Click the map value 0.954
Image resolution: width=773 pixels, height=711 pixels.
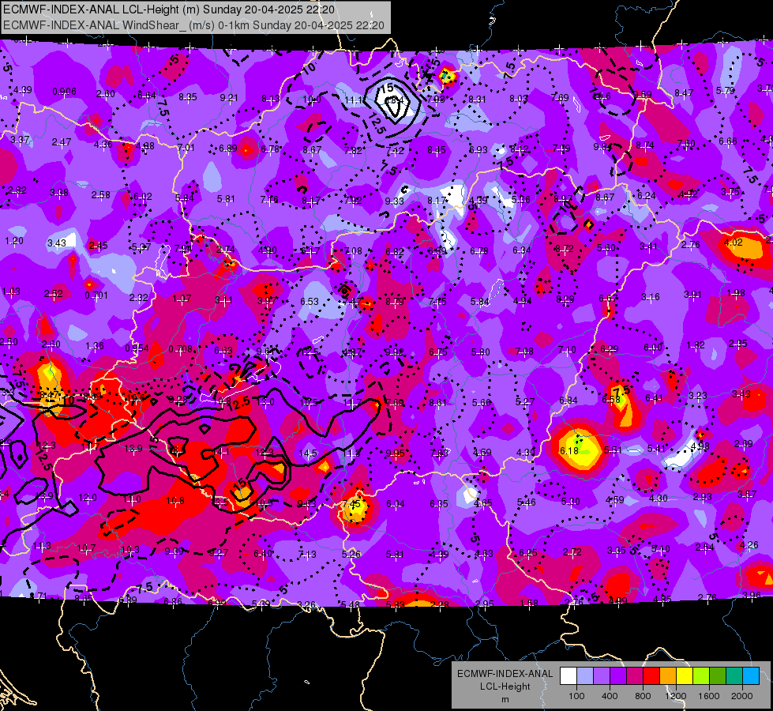[x=137, y=348]
